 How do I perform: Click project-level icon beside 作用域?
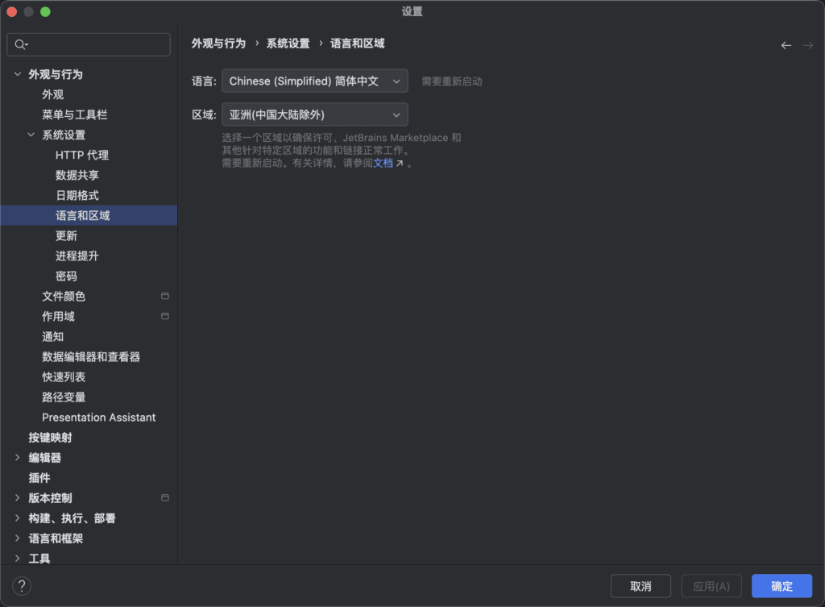165,316
